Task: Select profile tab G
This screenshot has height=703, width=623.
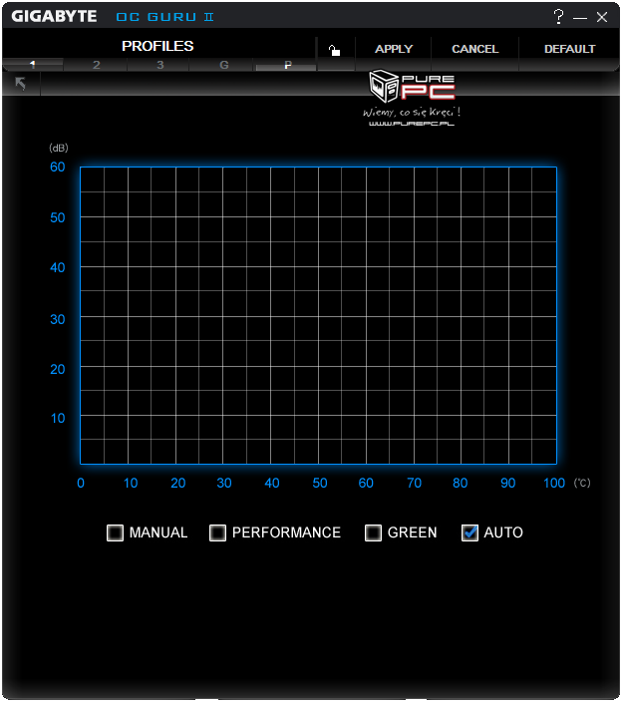Action: coord(224,65)
